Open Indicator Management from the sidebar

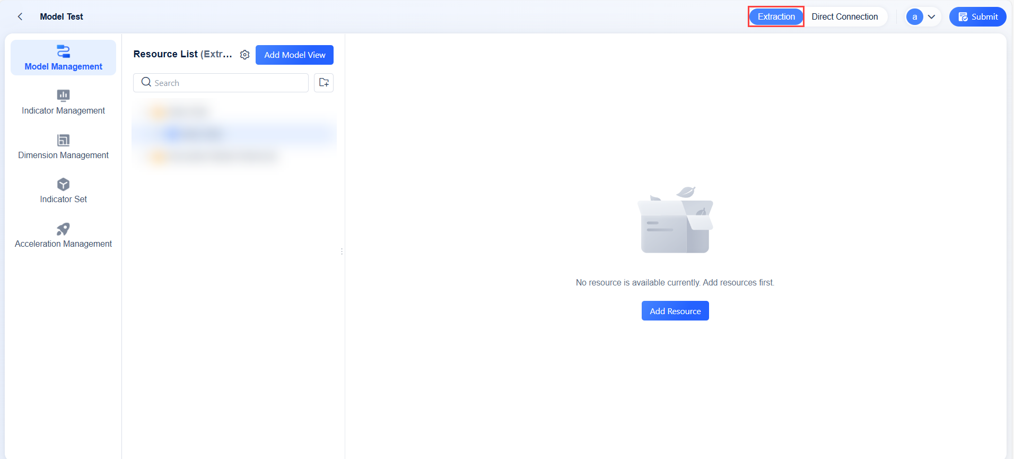pyautogui.click(x=63, y=102)
